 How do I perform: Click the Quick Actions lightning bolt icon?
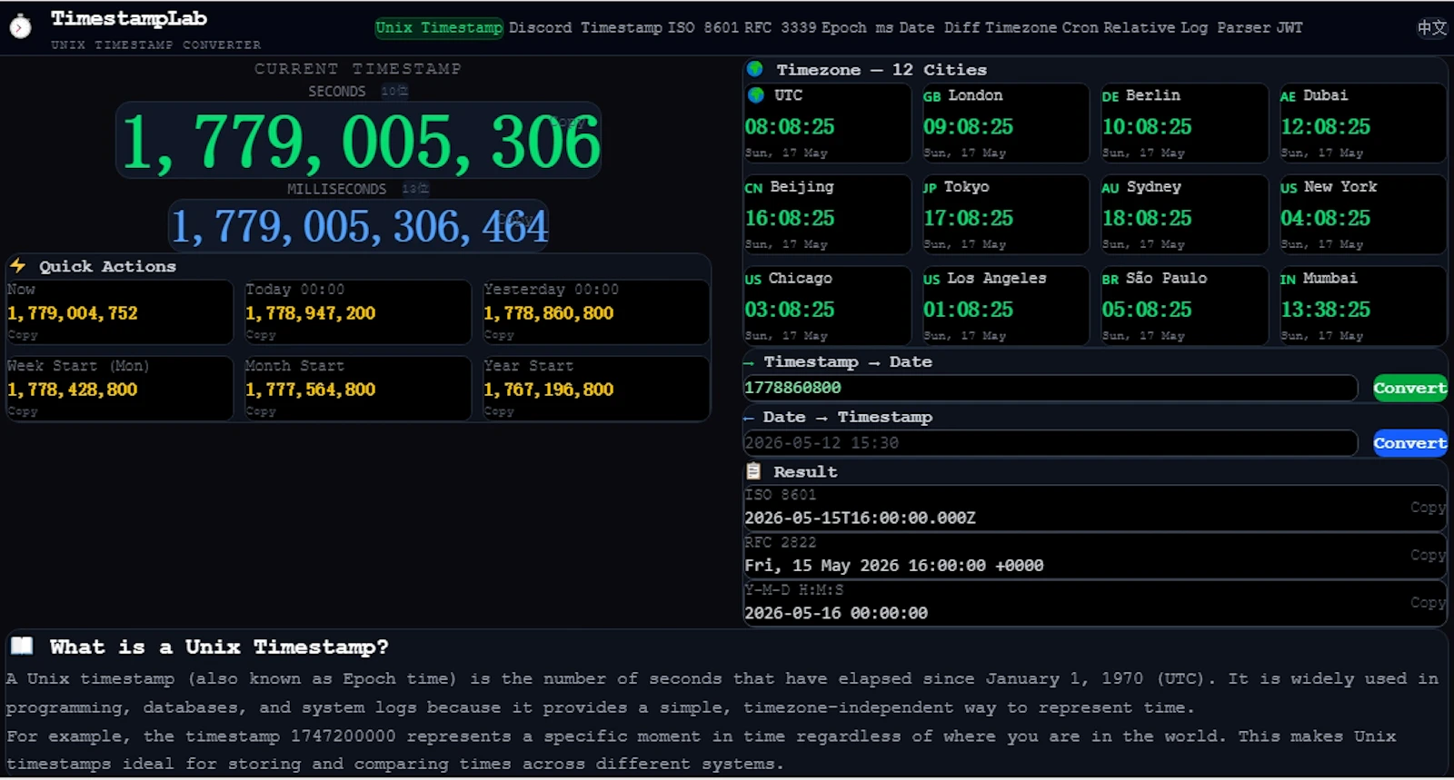pyautogui.click(x=17, y=265)
